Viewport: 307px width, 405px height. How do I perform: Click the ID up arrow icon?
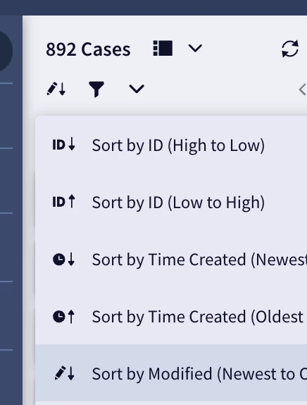(x=63, y=202)
